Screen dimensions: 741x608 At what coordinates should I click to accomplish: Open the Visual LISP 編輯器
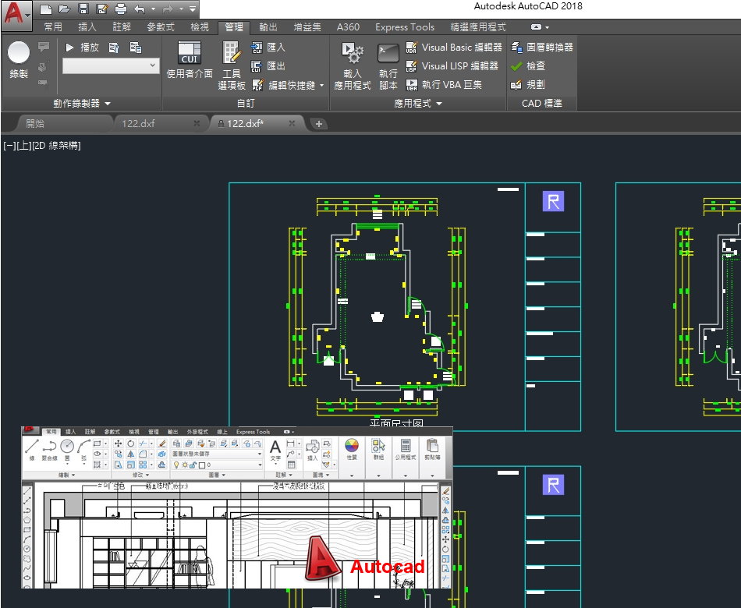tap(452, 65)
